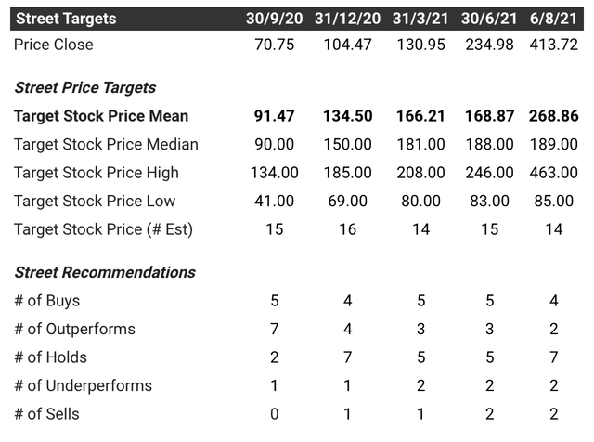Select the # of Buys row label
594x442 pixels.
click(47, 301)
